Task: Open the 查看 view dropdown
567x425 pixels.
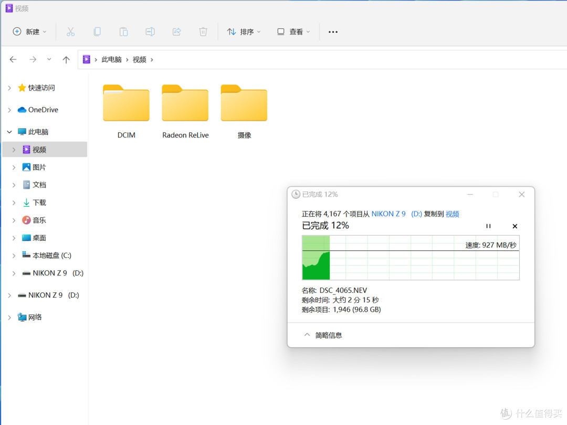Action: [293, 32]
